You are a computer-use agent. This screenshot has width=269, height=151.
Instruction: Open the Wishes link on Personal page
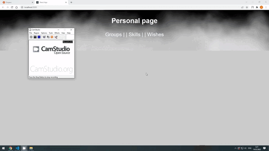pyautogui.click(x=156, y=35)
